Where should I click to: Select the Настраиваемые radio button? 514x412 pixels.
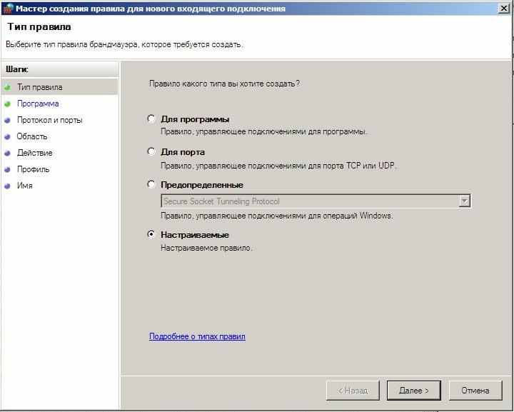click(151, 234)
